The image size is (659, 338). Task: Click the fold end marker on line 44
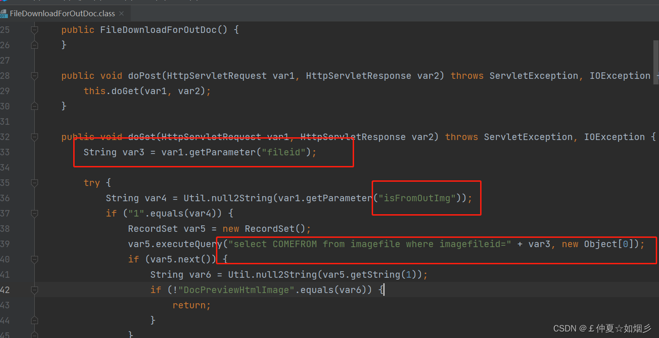[34, 320]
